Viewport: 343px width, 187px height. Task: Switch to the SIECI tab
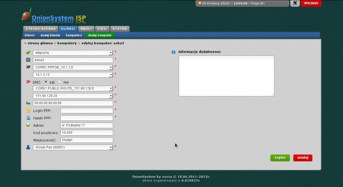[x=102, y=29]
